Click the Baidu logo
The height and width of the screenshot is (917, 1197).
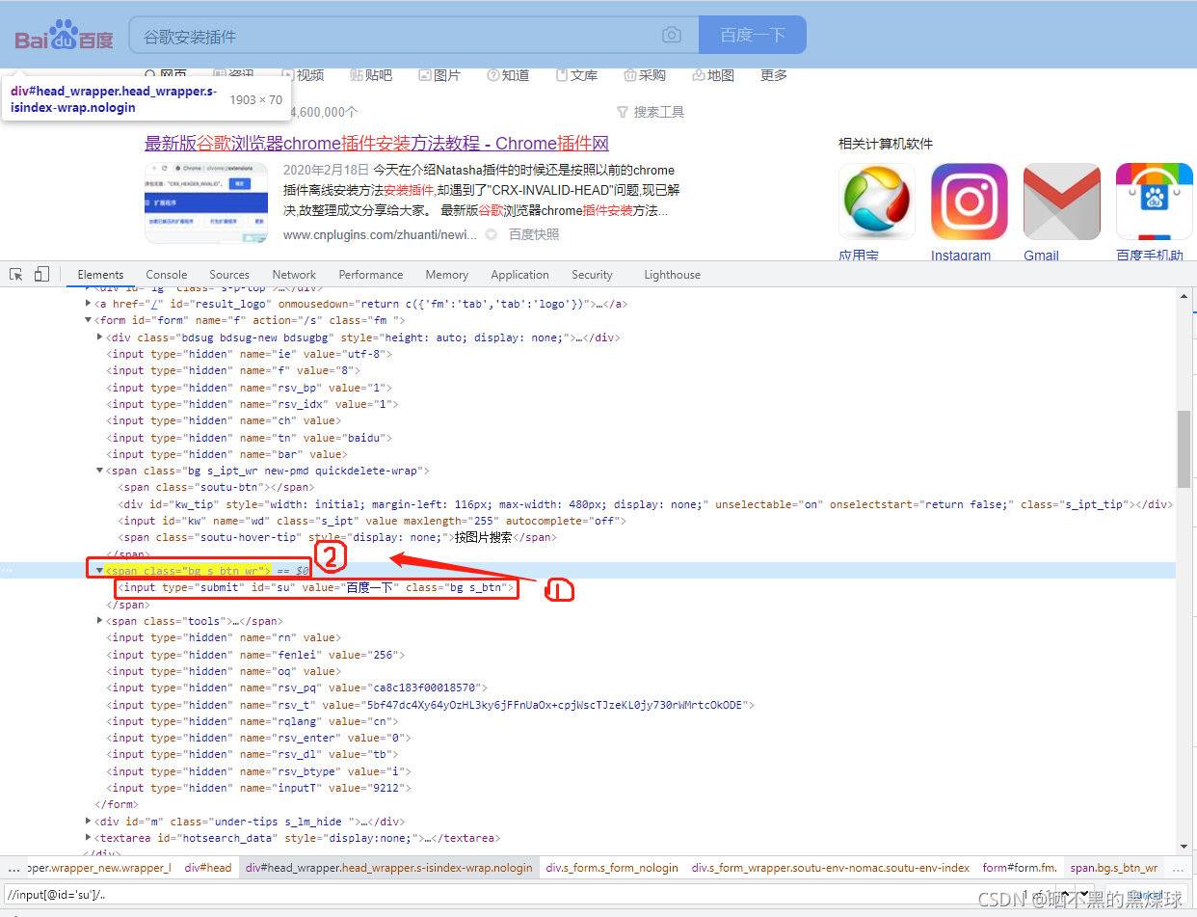click(x=64, y=36)
